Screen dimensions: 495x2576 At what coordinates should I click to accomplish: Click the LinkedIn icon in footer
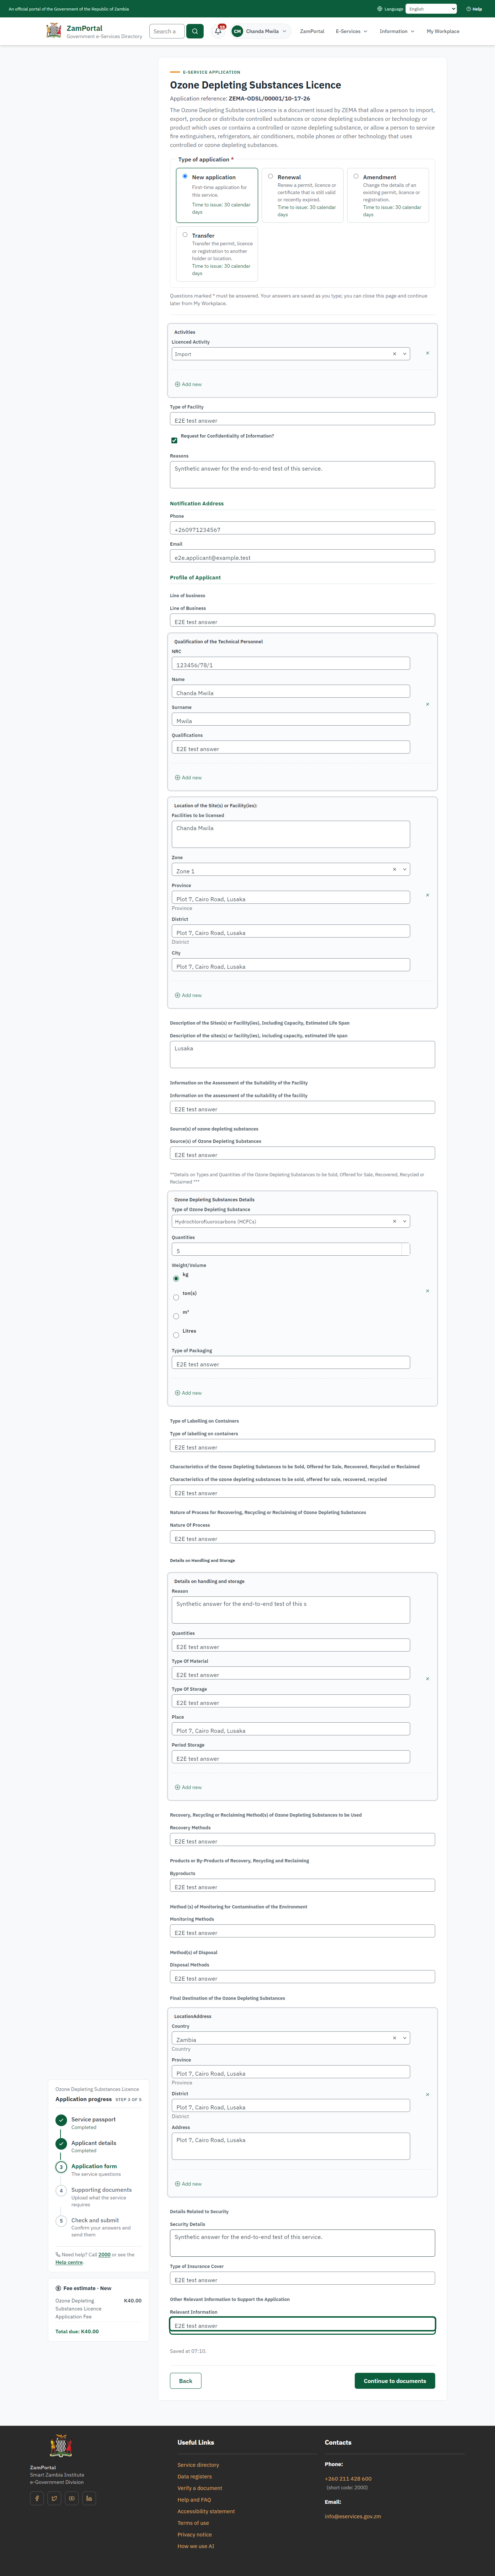coord(89,2498)
